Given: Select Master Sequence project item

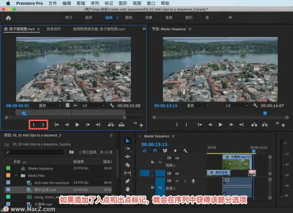Looking at the screenshot, I should tap(58, 168).
